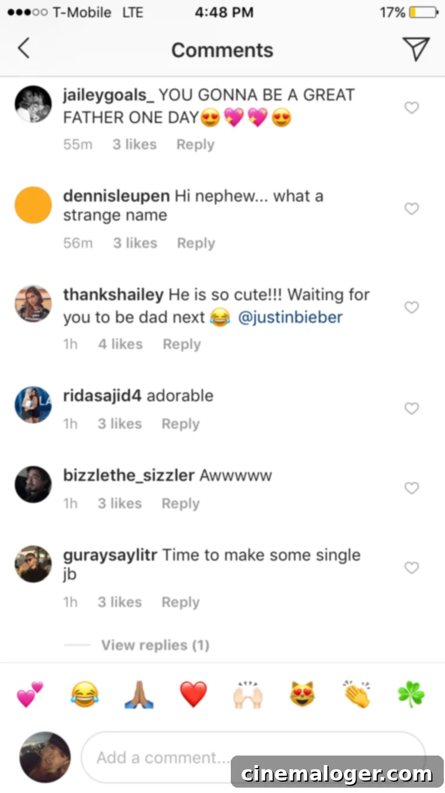The width and height of the screenshot is (445, 793).
Task: Tap the Add a comment input field
Action: pyautogui.click(x=166, y=757)
